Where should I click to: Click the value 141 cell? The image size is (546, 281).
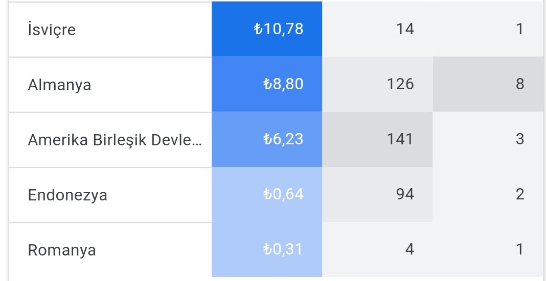click(x=377, y=139)
